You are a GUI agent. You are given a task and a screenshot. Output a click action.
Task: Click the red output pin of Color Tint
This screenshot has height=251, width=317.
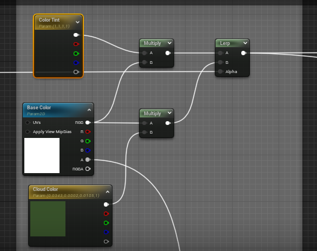(76, 44)
